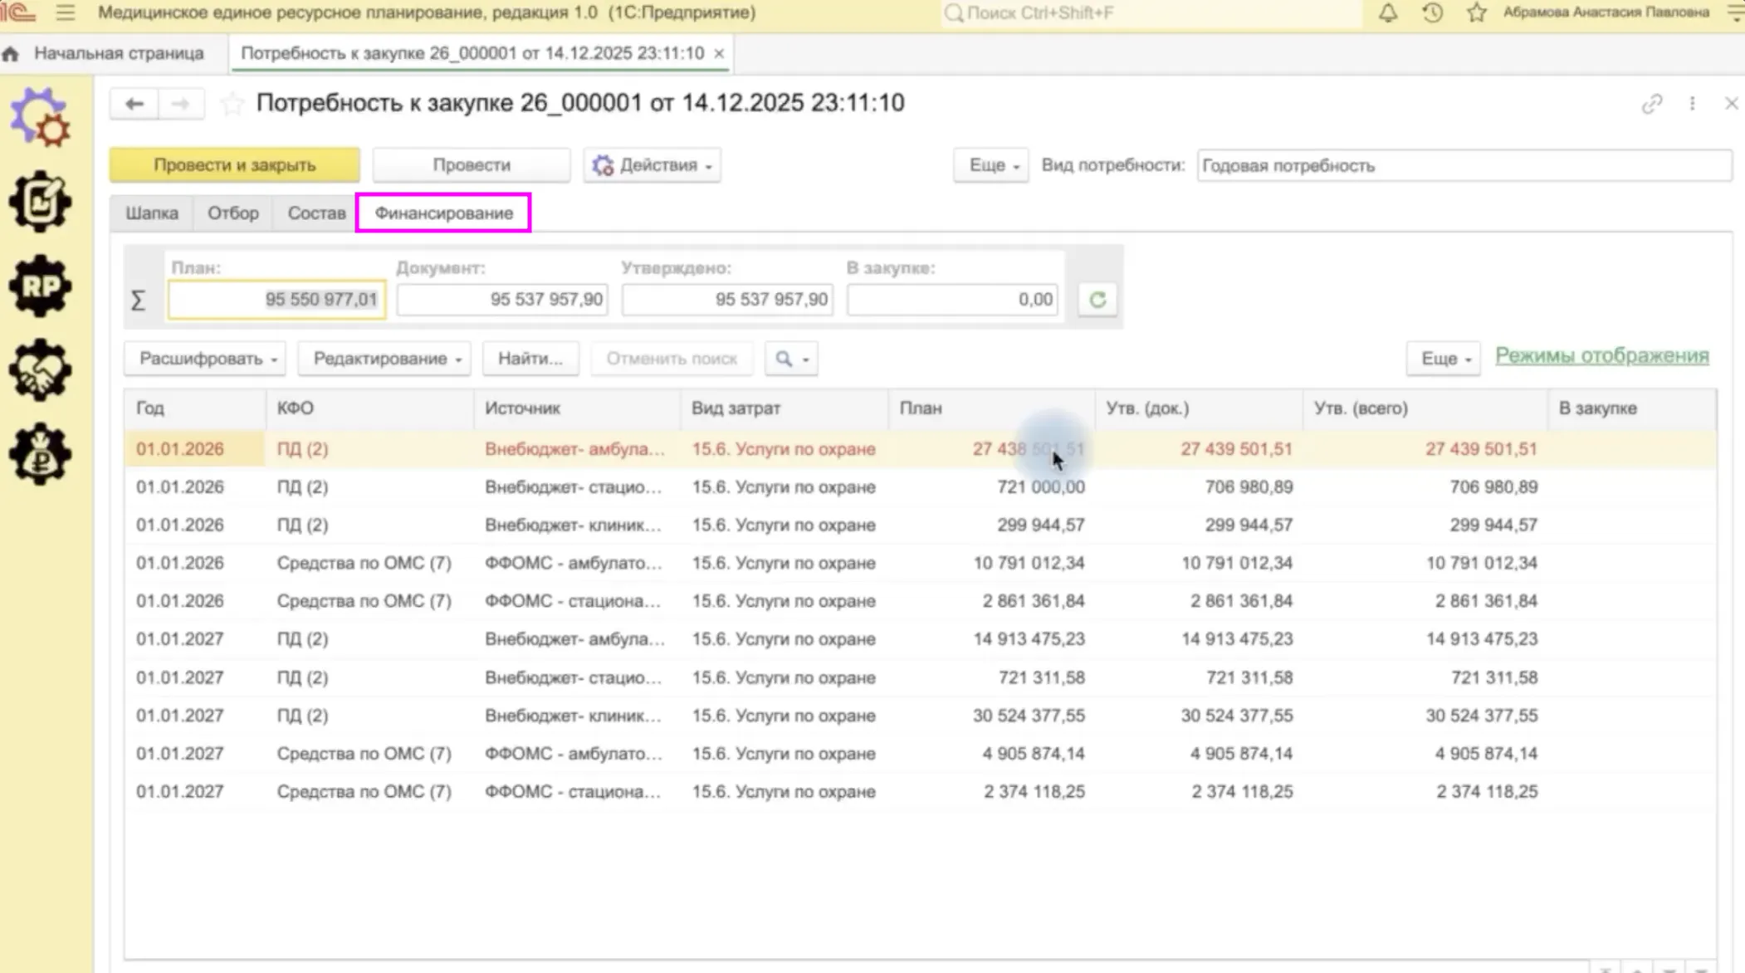Close the Потребность к закупке tab
Image resolution: width=1745 pixels, height=973 pixels.
tap(719, 53)
